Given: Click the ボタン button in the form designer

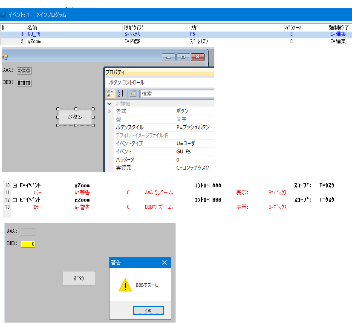Looking at the screenshot, I should point(75,117).
